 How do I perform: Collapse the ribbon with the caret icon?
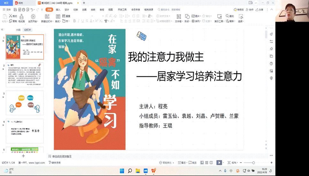(x=272, y=10)
